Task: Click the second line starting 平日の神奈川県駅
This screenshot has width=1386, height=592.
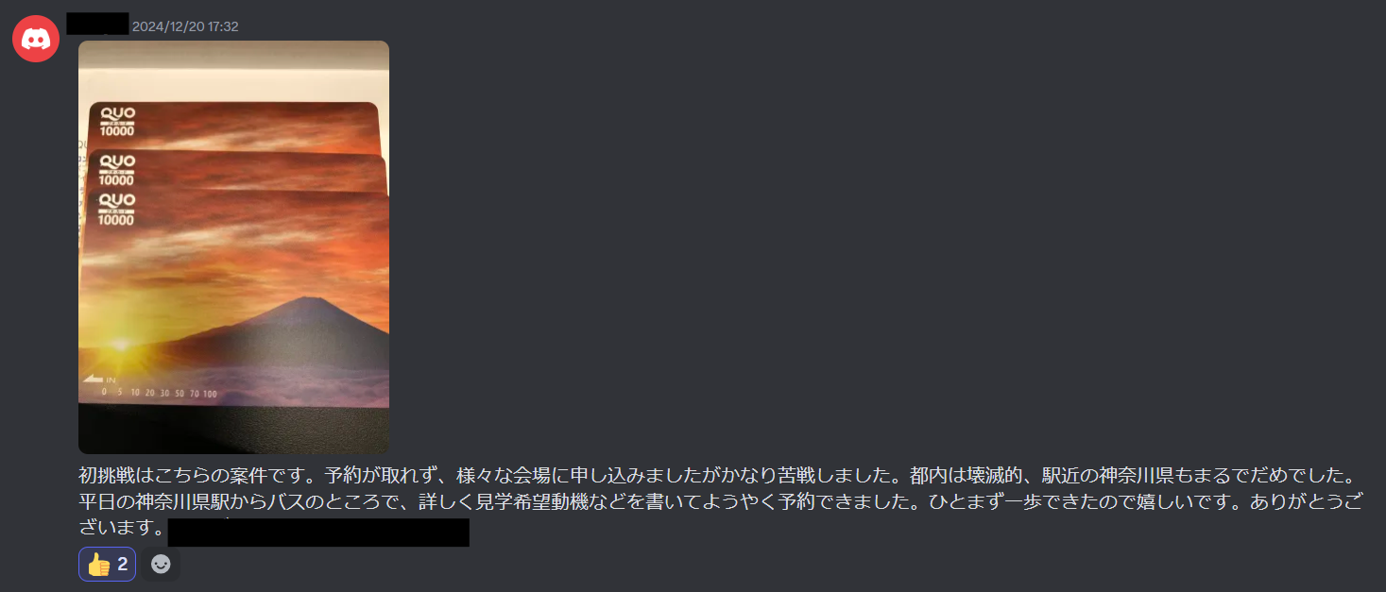Action: pyautogui.click(x=721, y=501)
